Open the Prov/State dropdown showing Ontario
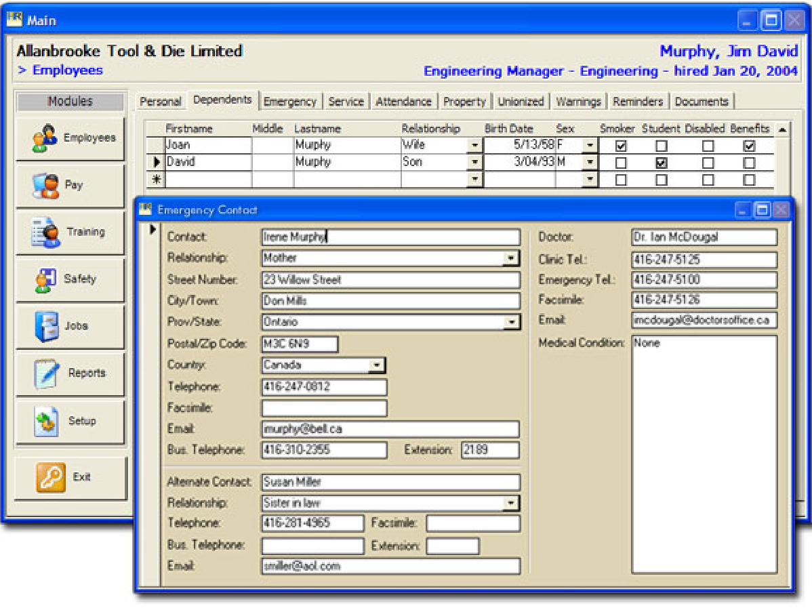Viewport: 812px width, 610px height. [x=513, y=322]
